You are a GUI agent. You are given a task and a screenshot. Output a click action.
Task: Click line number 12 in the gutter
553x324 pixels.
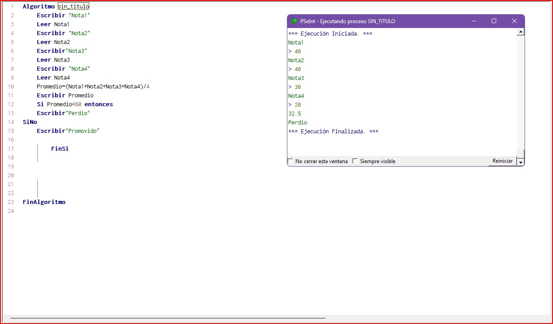coord(11,104)
